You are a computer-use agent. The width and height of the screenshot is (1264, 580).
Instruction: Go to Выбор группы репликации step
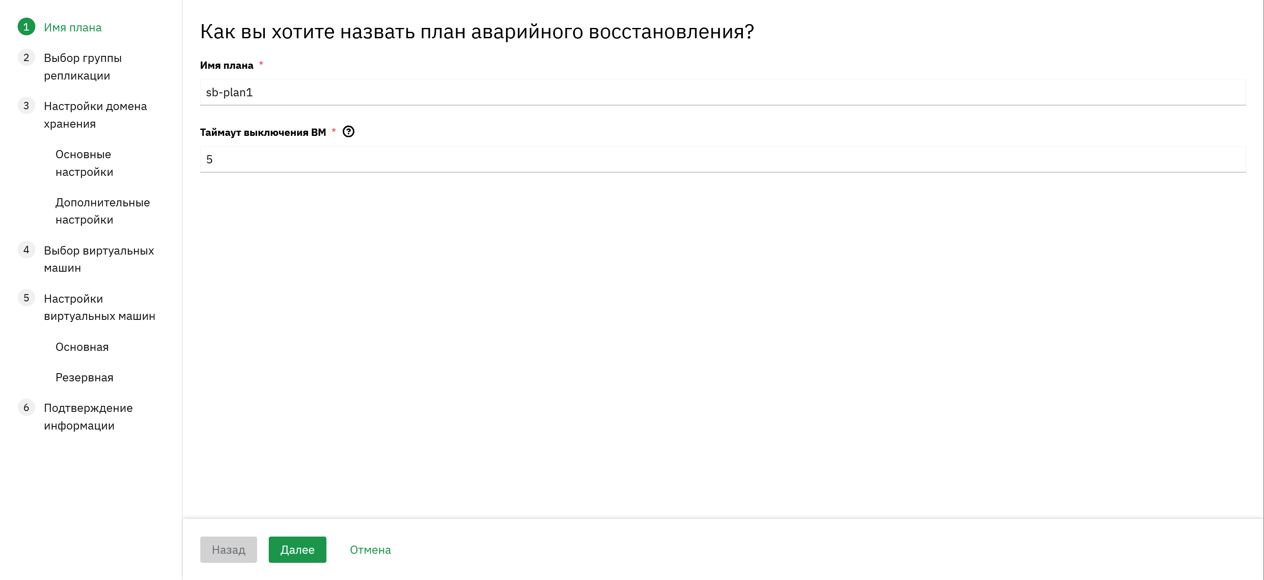click(x=82, y=67)
